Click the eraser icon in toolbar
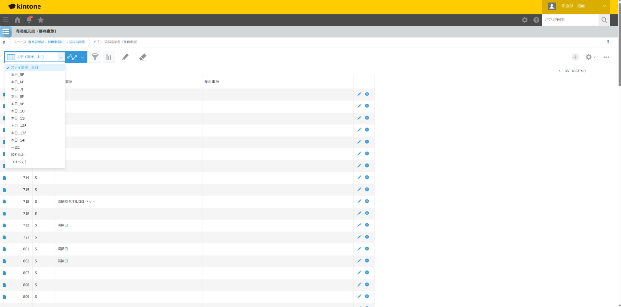The image size is (621, 307). [x=143, y=57]
